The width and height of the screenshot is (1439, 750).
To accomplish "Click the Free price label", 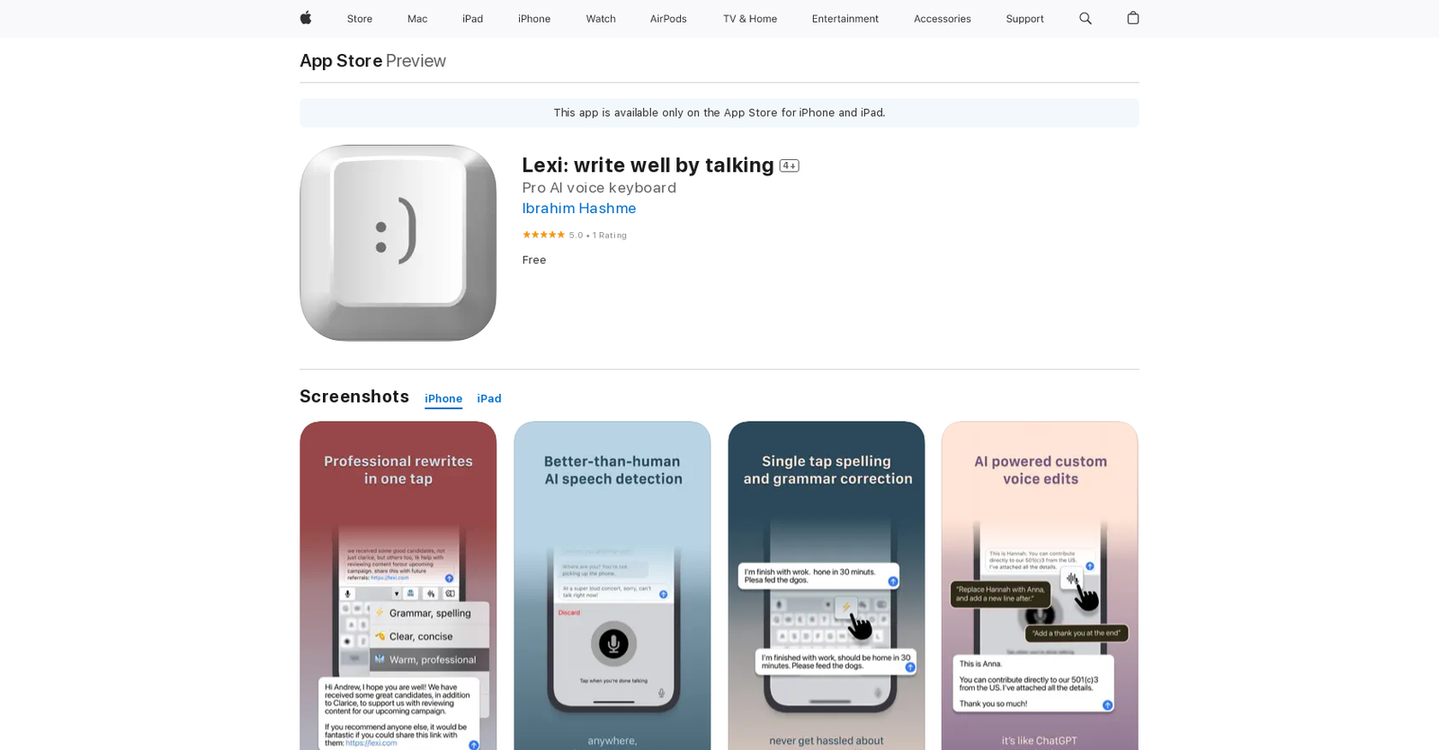I will pyautogui.click(x=534, y=260).
